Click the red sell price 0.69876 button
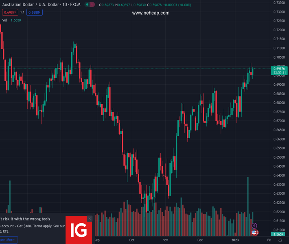The image size is (289, 244). (9, 13)
